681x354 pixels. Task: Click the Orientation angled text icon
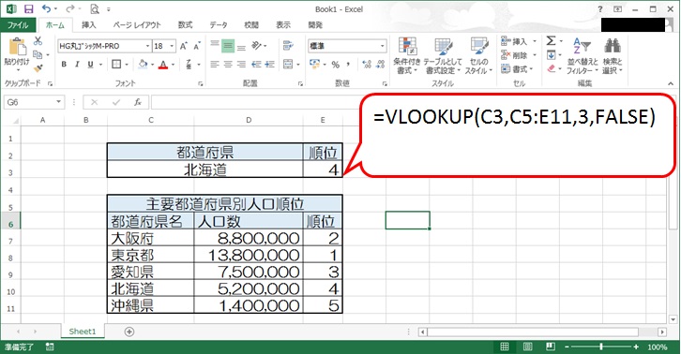257,46
